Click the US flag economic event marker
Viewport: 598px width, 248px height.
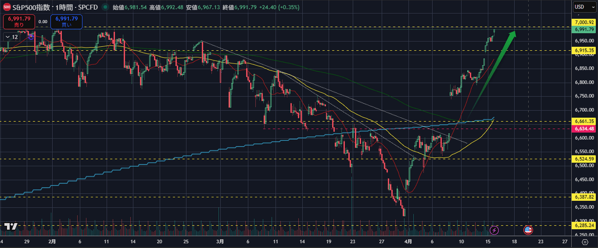tap(527, 230)
